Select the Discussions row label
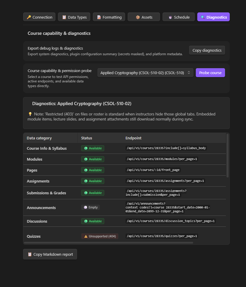The image size is (246, 287). click(x=37, y=221)
